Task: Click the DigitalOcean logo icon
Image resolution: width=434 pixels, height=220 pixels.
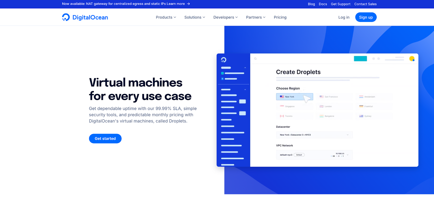Action: coord(66,17)
